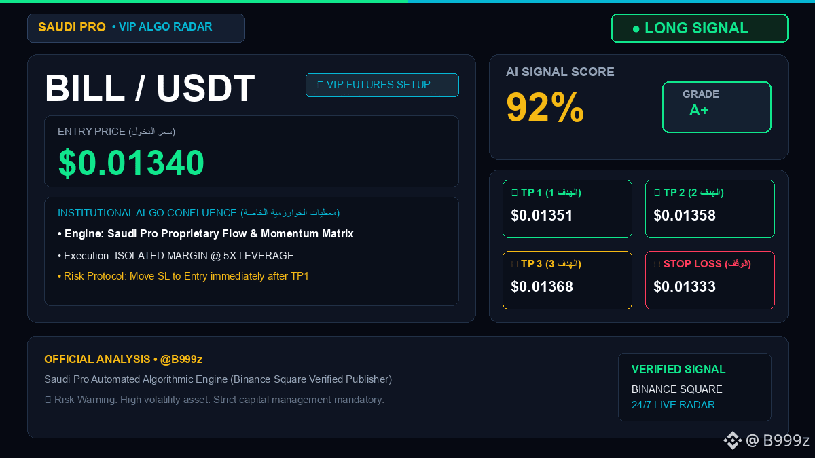Click the VERIFIED SIGNAL heading
Image resolution: width=815 pixels, height=458 pixels.
[x=678, y=369]
